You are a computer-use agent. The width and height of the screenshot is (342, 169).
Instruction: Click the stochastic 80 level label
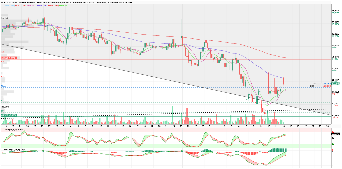tap(333, 132)
